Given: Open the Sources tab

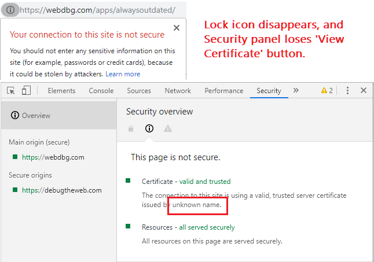Looking at the screenshot, I should (x=138, y=91).
